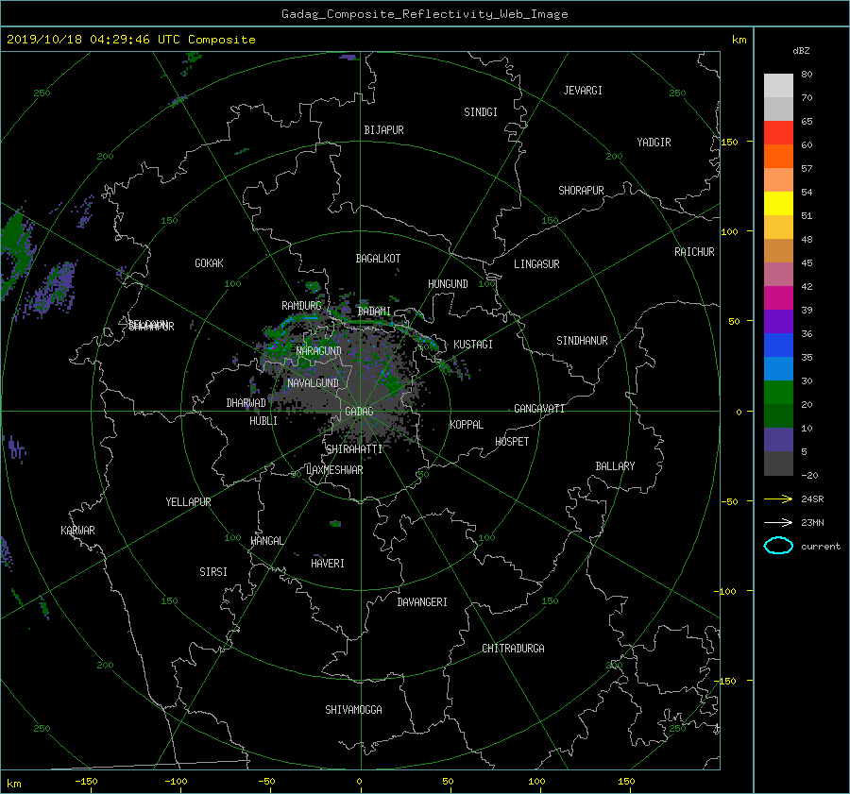Click the HANGAL city label
Screen dimensions: 850x794
pyautogui.click(x=266, y=541)
